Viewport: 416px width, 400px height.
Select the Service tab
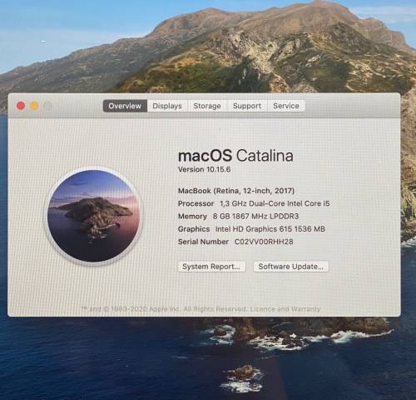click(286, 106)
